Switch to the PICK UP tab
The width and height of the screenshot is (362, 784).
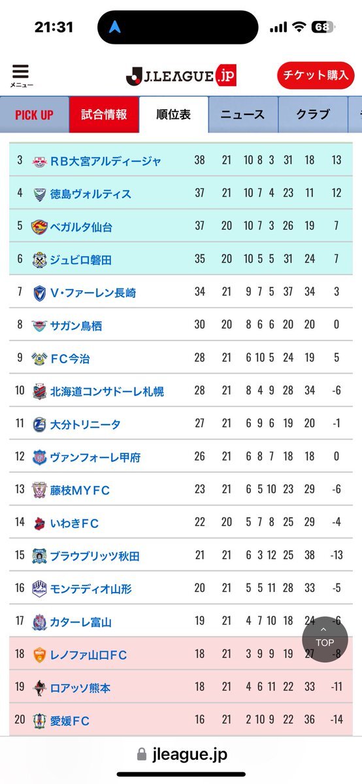pyautogui.click(x=34, y=115)
